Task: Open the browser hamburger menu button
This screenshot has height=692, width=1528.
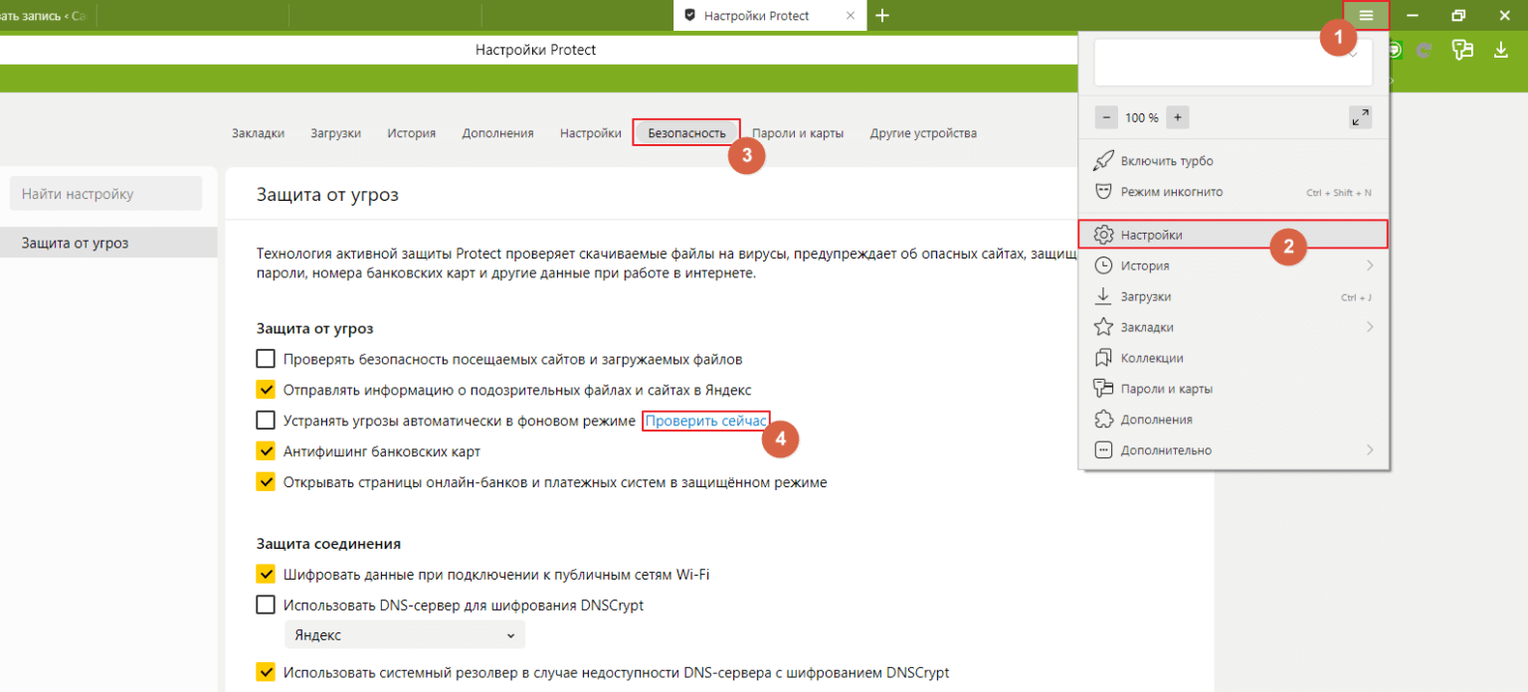Action: pyautogui.click(x=1366, y=15)
